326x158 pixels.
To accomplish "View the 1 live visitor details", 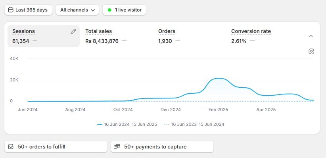I will point(124,10).
